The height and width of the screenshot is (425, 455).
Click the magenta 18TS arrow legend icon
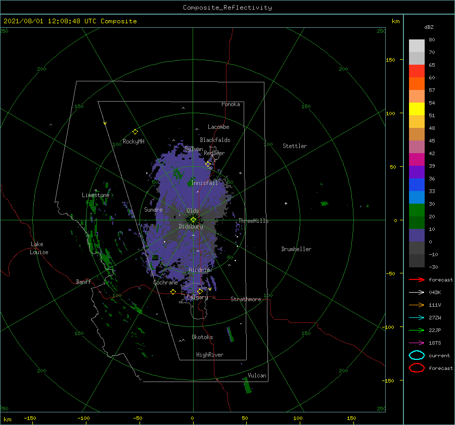pos(417,343)
